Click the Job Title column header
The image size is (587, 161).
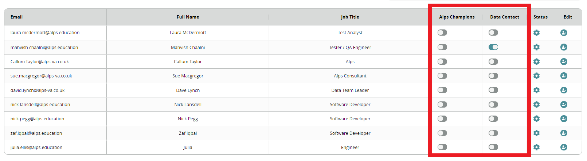click(350, 17)
